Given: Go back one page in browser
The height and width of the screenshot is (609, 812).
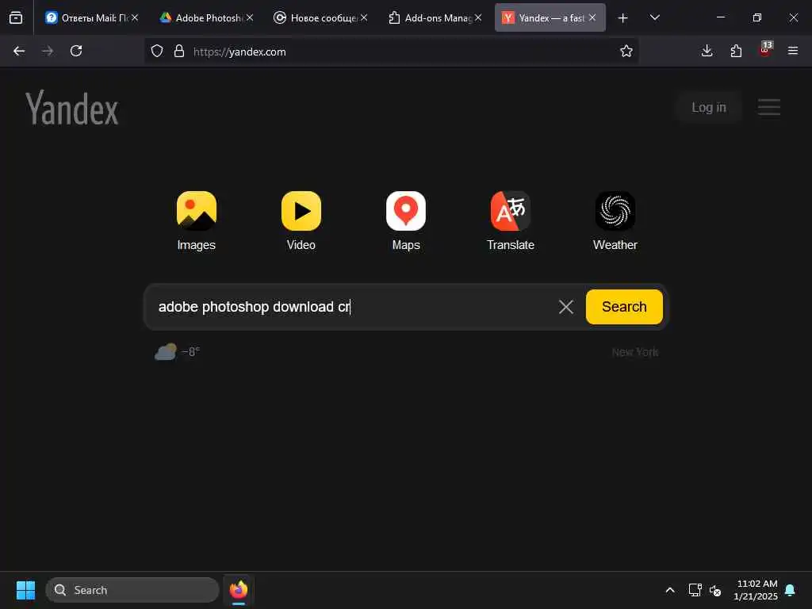Looking at the screenshot, I should tap(19, 51).
